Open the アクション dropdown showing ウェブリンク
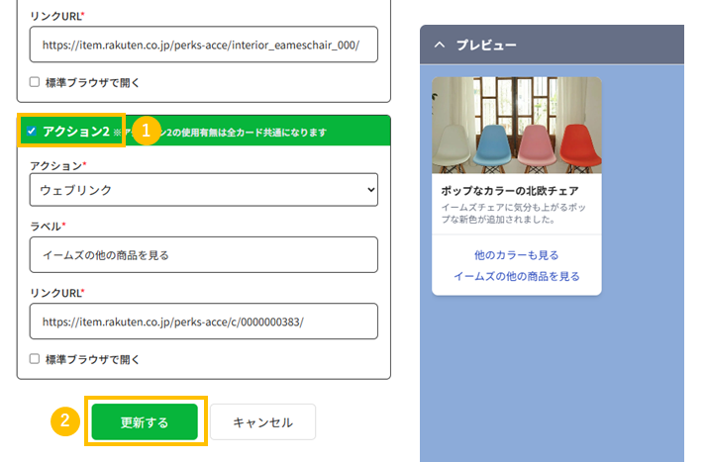The height and width of the screenshot is (462, 708). pos(203,188)
